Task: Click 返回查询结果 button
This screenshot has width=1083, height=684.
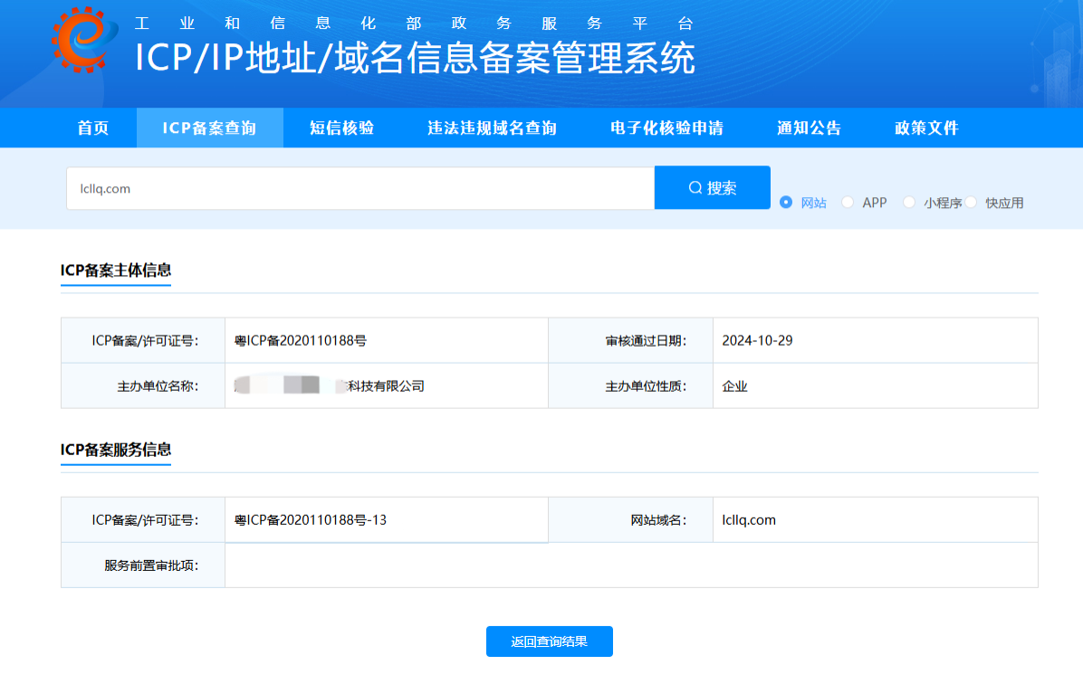Action: pos(549,641)
